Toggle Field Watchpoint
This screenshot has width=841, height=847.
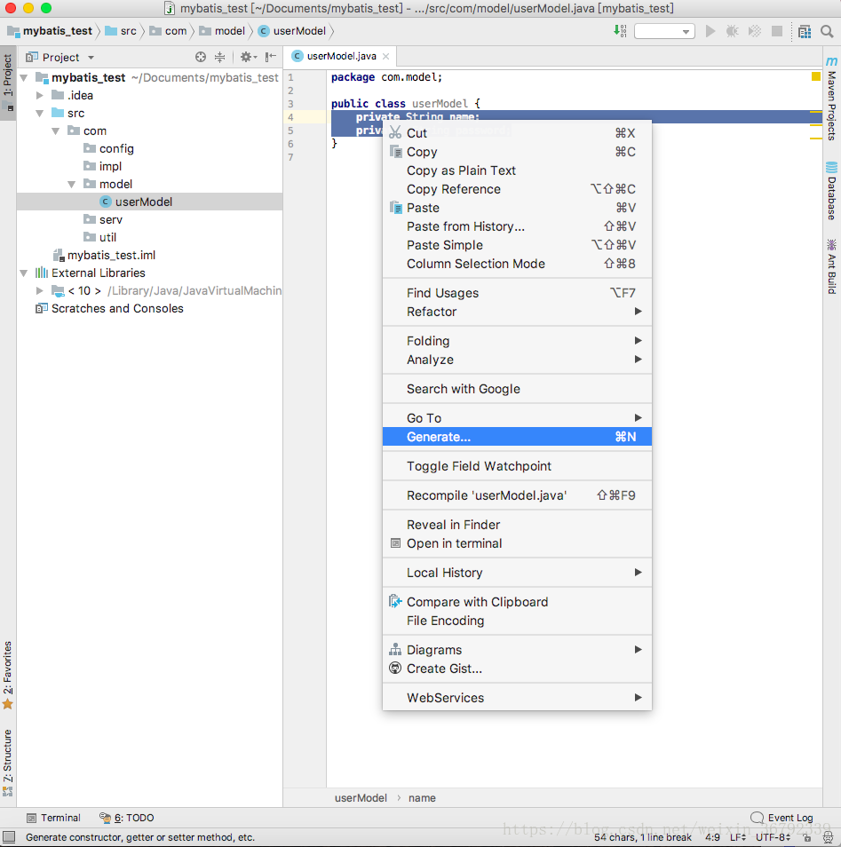(x=517, y=466)
